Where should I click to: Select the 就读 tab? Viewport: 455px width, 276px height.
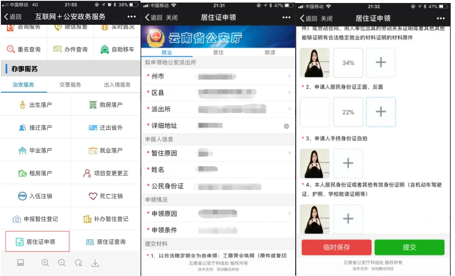(270, 53)
